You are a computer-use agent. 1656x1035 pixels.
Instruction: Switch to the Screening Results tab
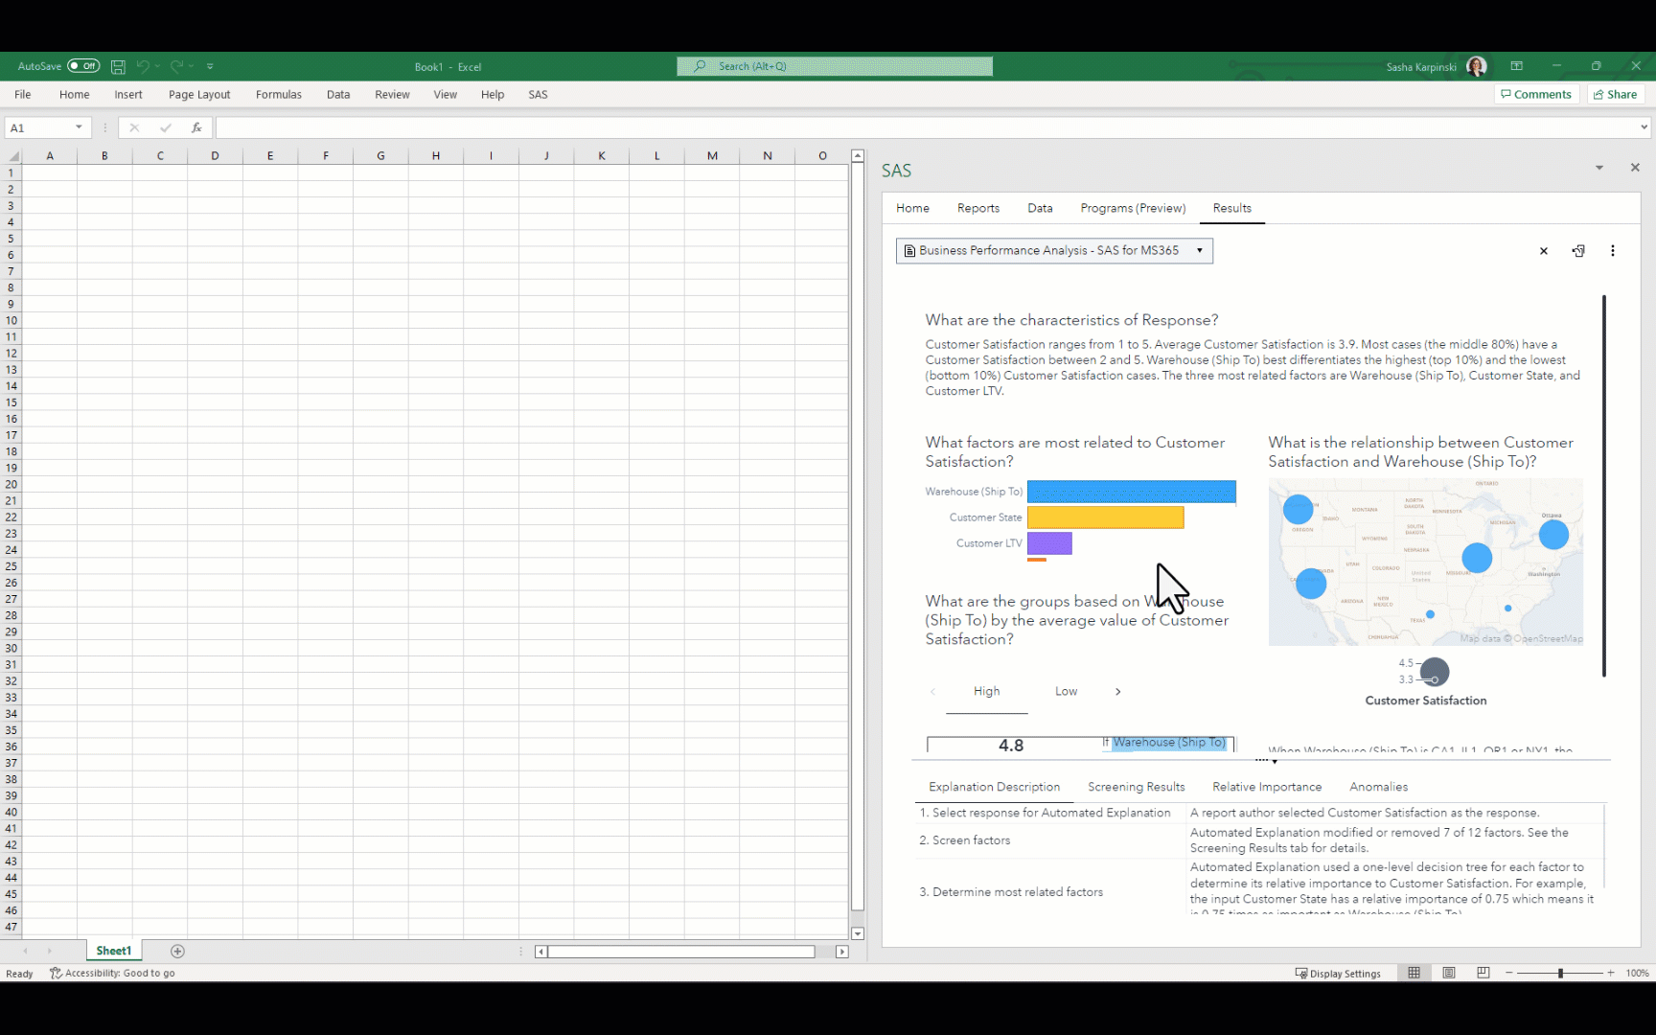(1136, 787)
